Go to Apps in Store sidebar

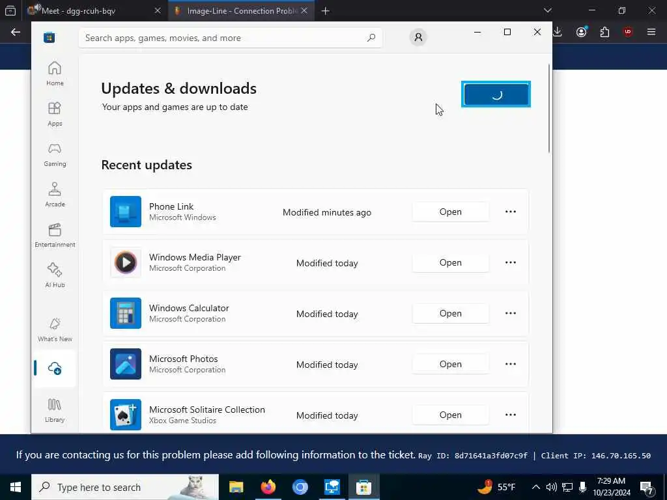55,115
